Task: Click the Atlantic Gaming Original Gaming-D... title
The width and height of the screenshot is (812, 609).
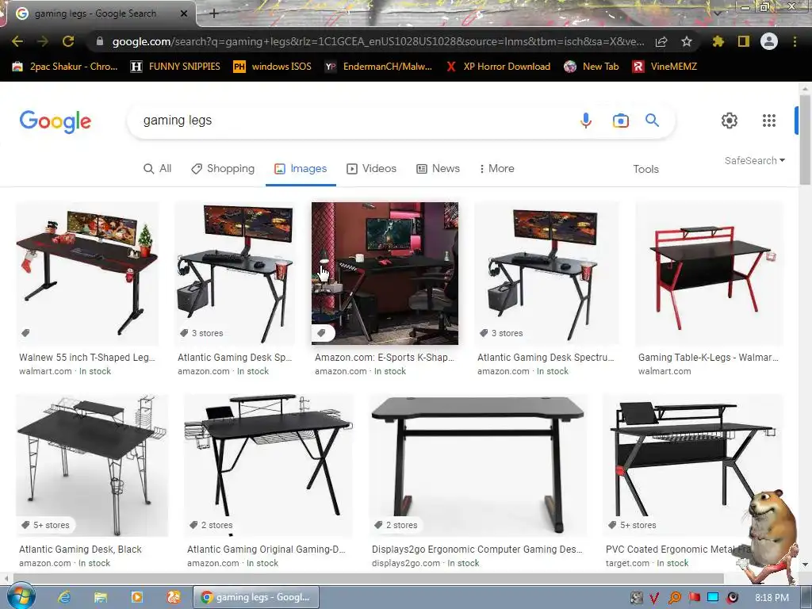Action: 266,550
